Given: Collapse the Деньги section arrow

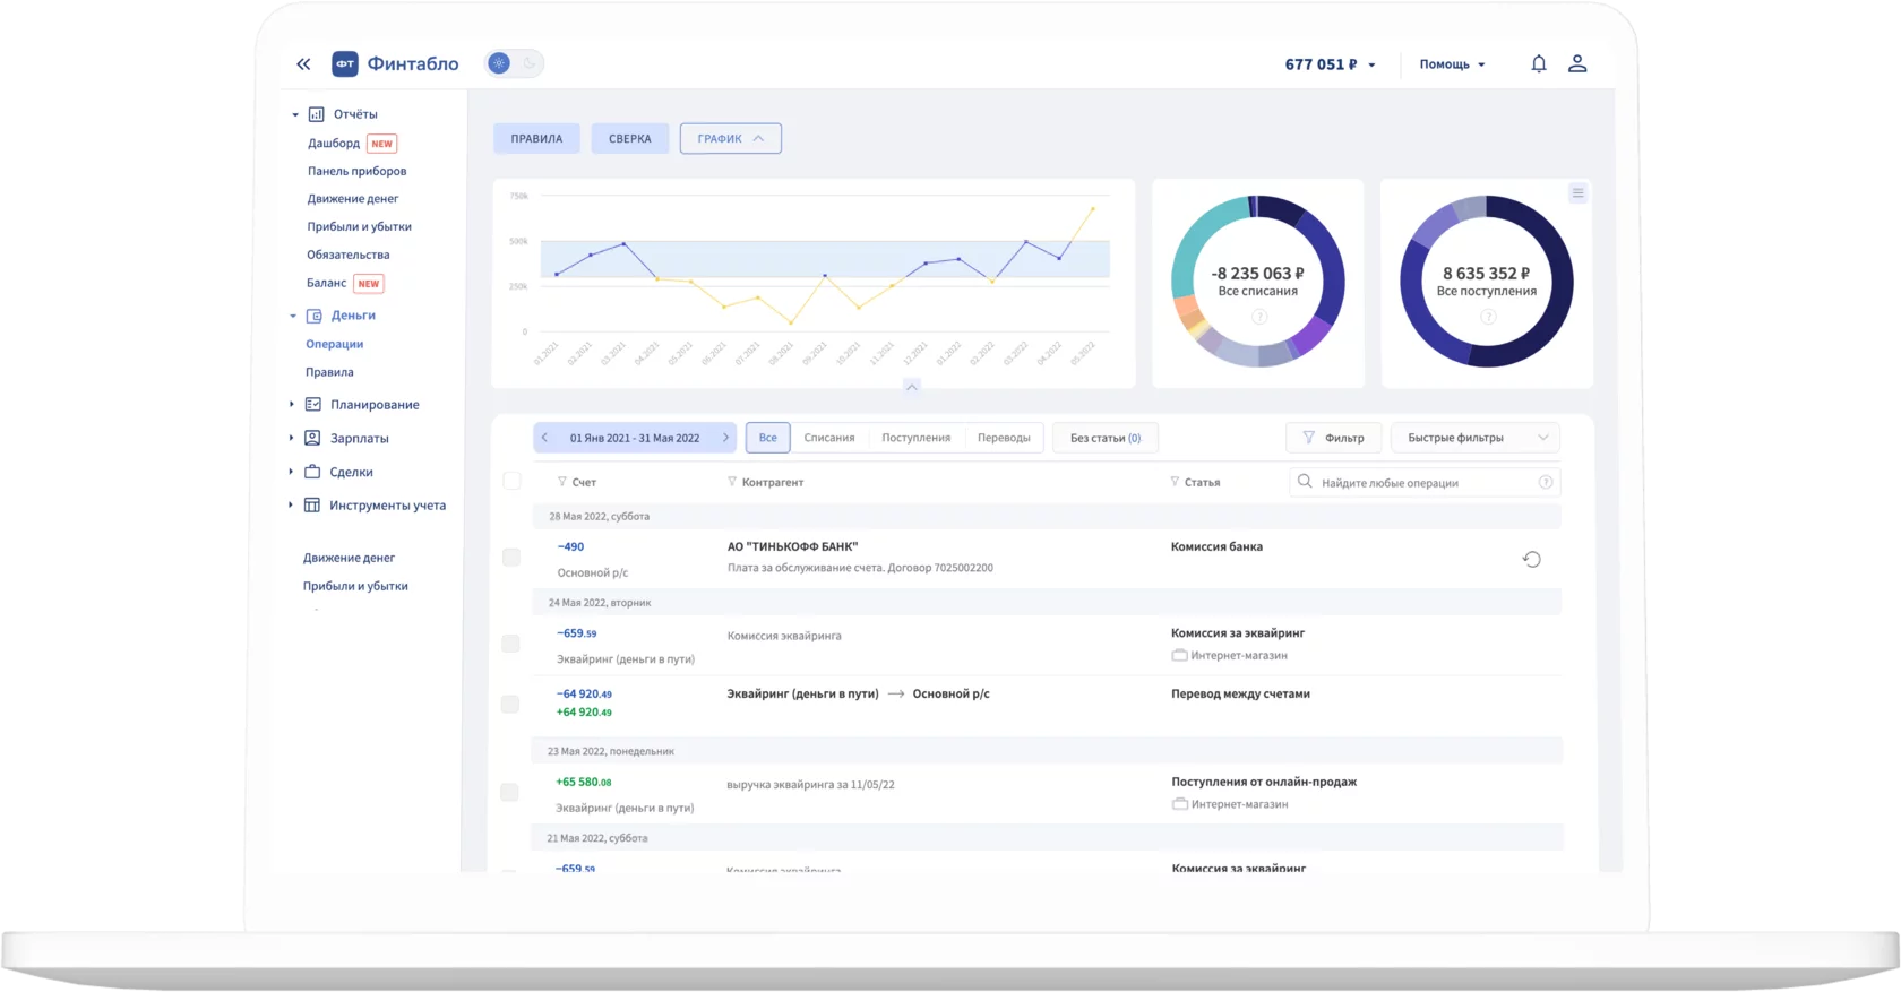Looking at the screenshot, I should pos(293,316).
